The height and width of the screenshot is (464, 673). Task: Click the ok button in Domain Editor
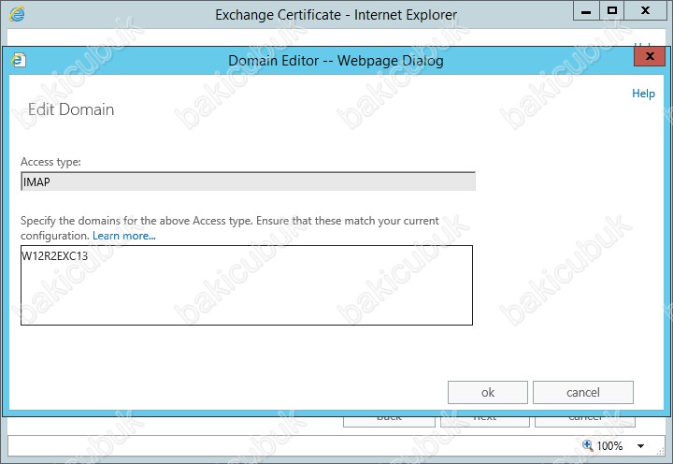coord(488,392)
